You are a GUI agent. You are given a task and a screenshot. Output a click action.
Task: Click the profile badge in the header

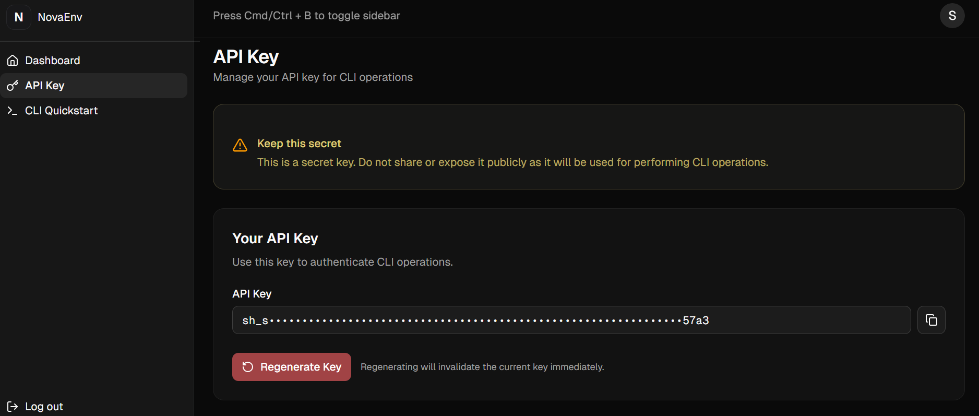pyautogui.click(x=952, y=16)
